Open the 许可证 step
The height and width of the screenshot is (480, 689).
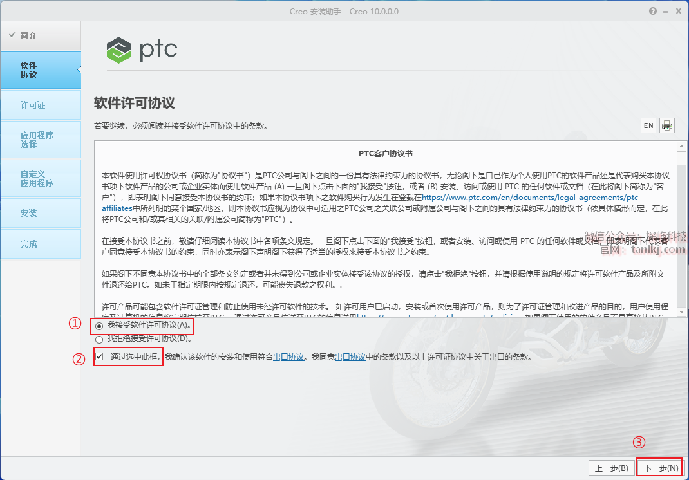41,105
